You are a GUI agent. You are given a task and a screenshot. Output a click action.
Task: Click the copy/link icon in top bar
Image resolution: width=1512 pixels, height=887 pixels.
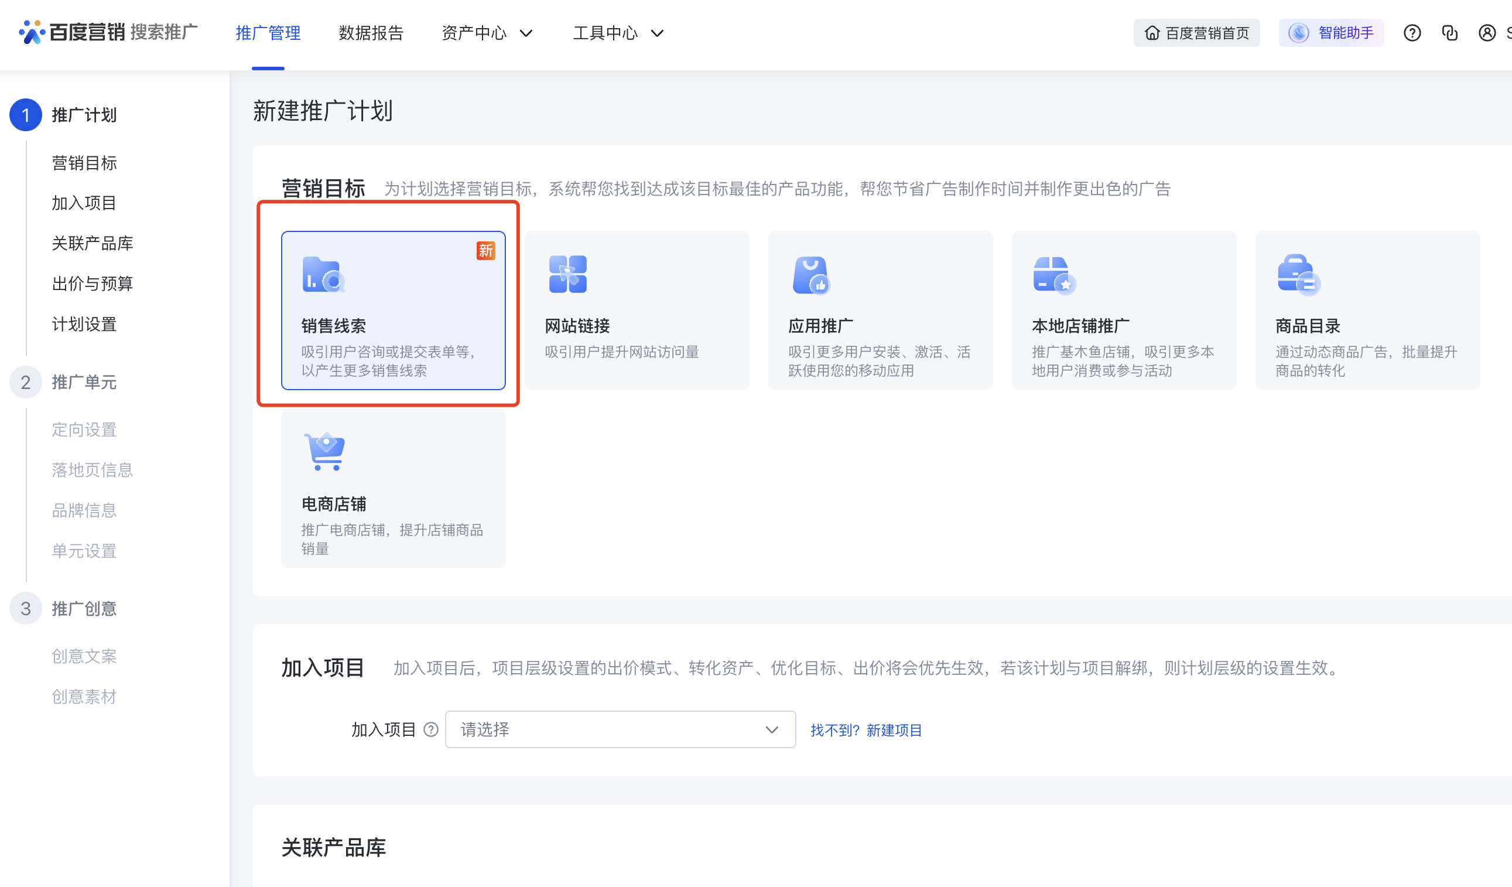[1449, 33]
